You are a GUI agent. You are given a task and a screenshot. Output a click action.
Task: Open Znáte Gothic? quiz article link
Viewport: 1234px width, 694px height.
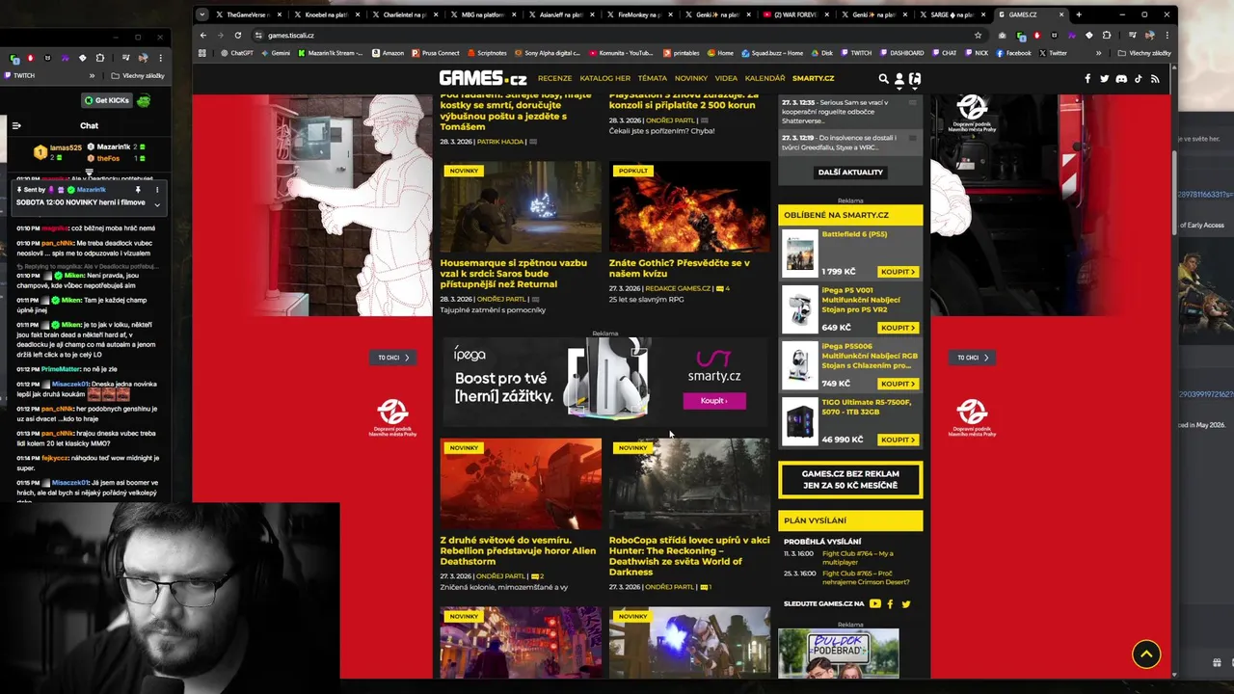[680, 268]
